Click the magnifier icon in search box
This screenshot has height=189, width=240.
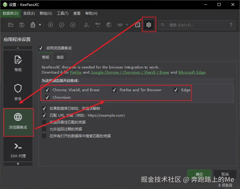click(163, 25)
